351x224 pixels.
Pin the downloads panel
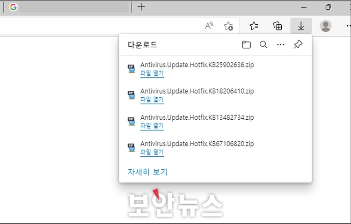click(298, 44)
